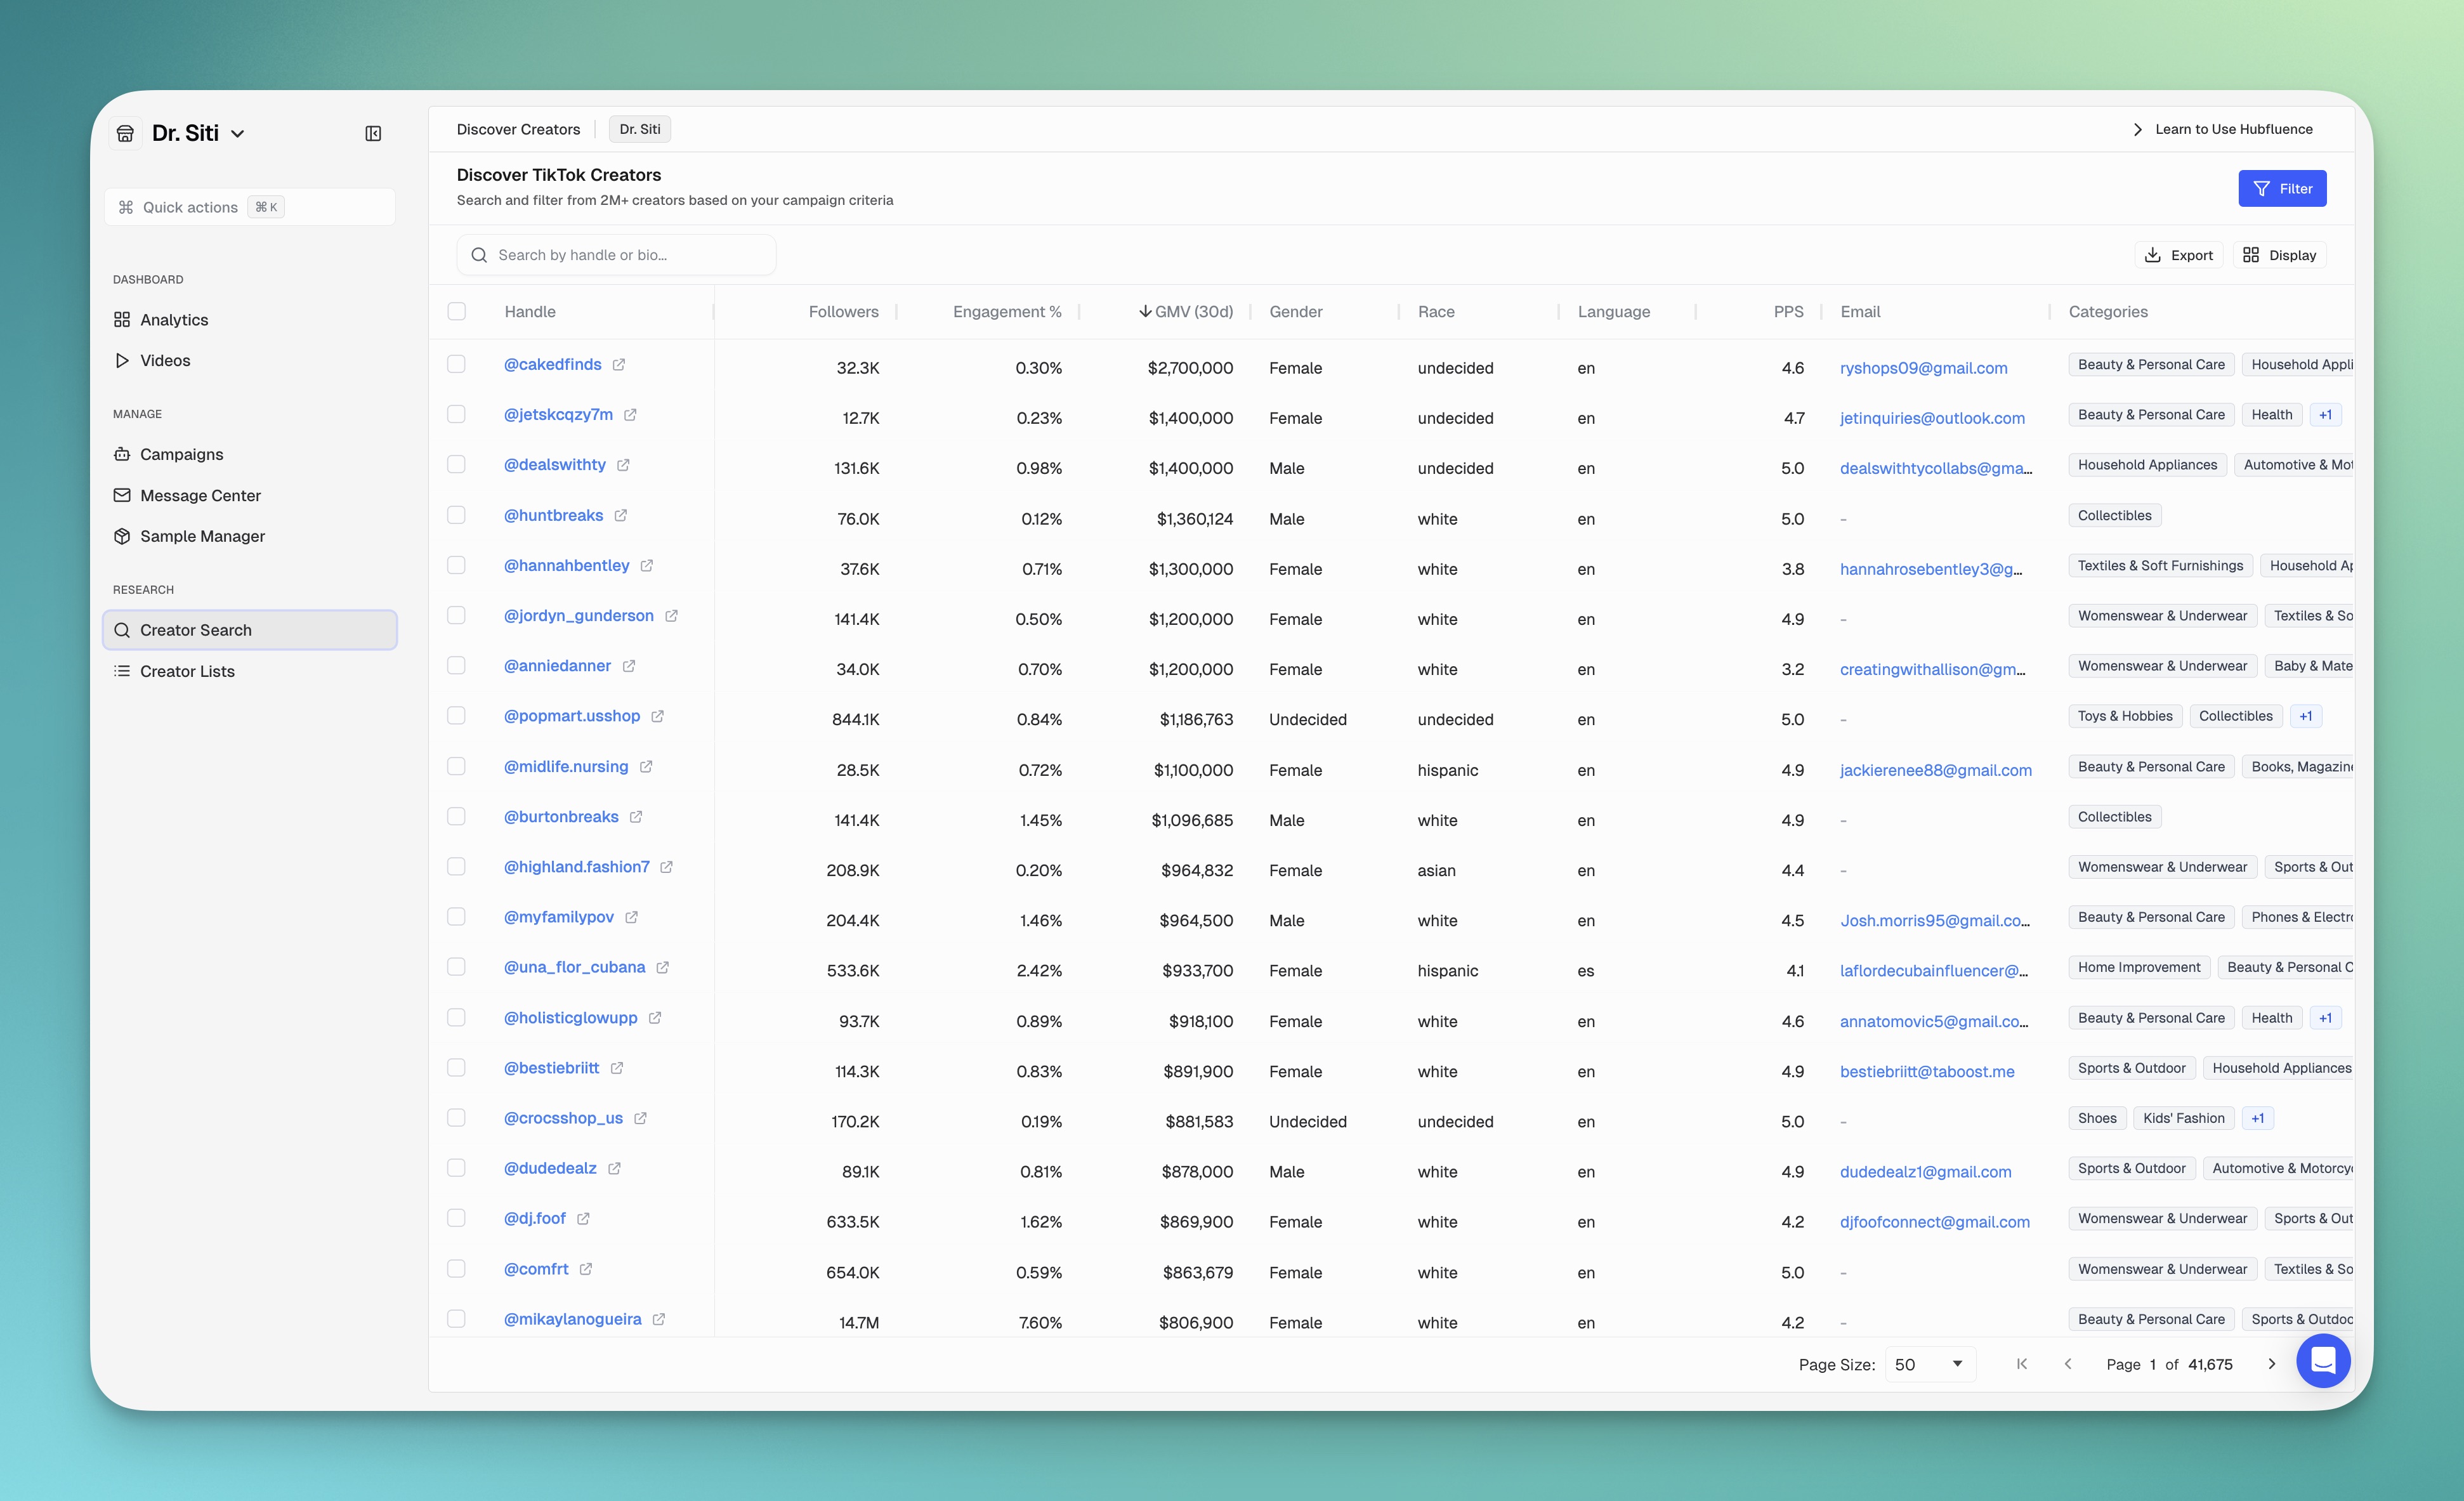The image size is (2464, 1501).
Task: Open the Filter button
Action: [2283, 188]
